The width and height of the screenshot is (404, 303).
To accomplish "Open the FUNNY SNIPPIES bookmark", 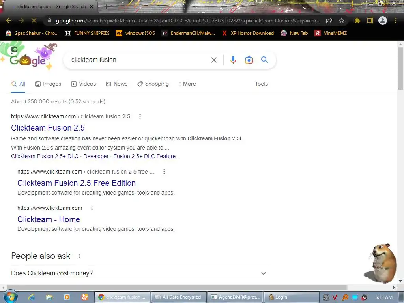I will pyautogui.click(x=87, y=33).
